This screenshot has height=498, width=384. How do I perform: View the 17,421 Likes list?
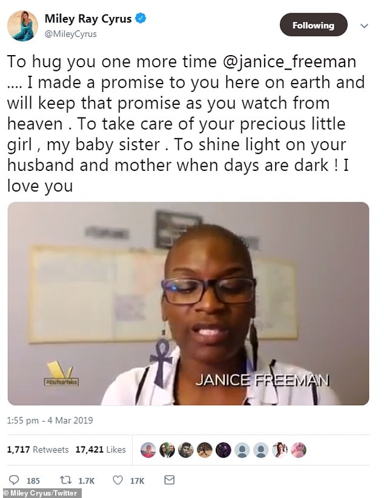click(101, 450)
